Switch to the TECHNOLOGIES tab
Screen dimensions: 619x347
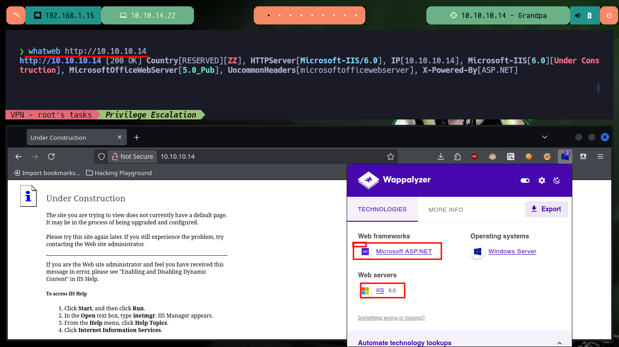382,209
